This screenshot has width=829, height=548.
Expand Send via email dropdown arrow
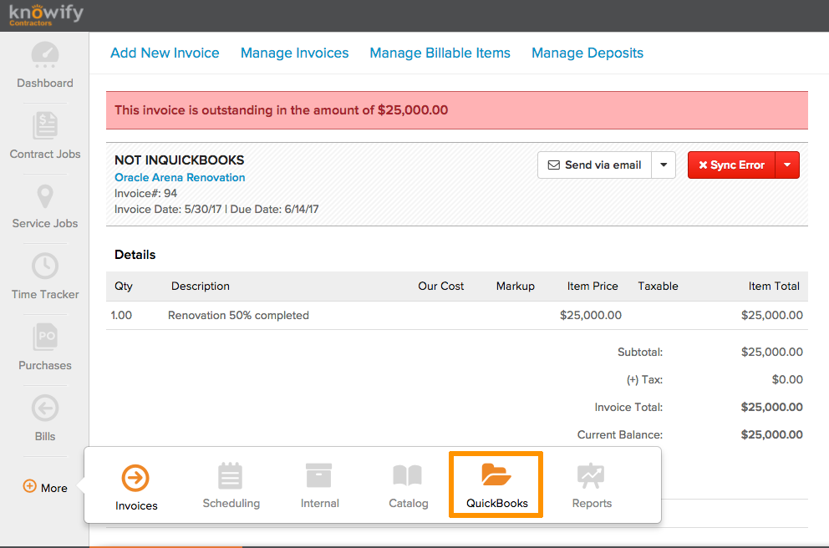[664, 165]
